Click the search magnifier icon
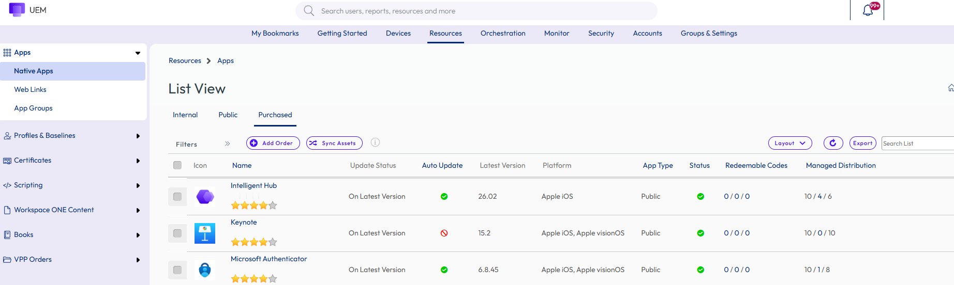 pyautogui.click(x=309, y=11)
